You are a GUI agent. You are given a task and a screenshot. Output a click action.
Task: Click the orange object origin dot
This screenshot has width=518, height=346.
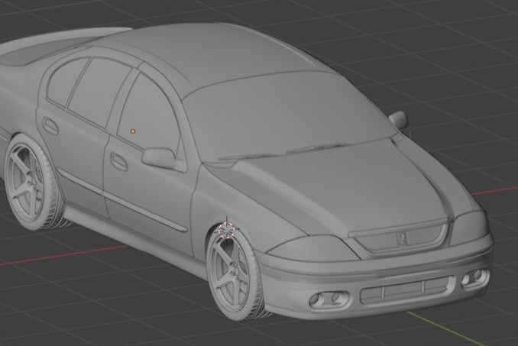[x=132, y=131]
